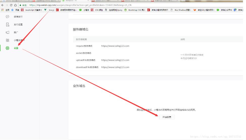Screen dimensions: 246x140
Task: Open the CSS 颜色 bookmark
Action: 97,10
